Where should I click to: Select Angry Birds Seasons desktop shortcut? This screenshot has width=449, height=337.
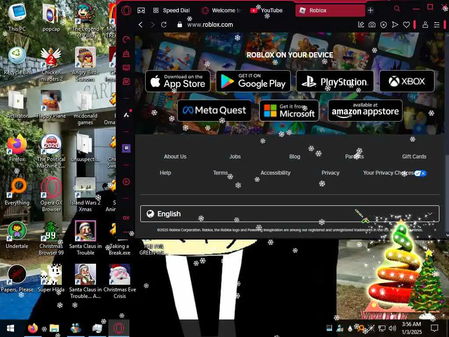[x=85, y=65]
